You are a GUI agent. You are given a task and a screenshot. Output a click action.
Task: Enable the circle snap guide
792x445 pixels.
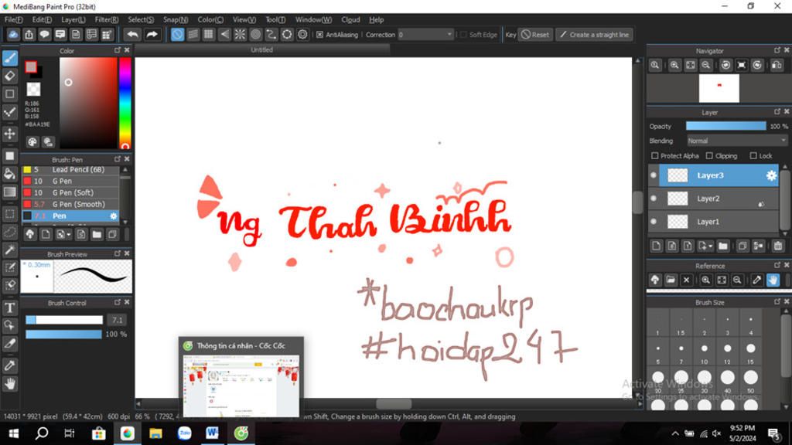coord(255,34)
